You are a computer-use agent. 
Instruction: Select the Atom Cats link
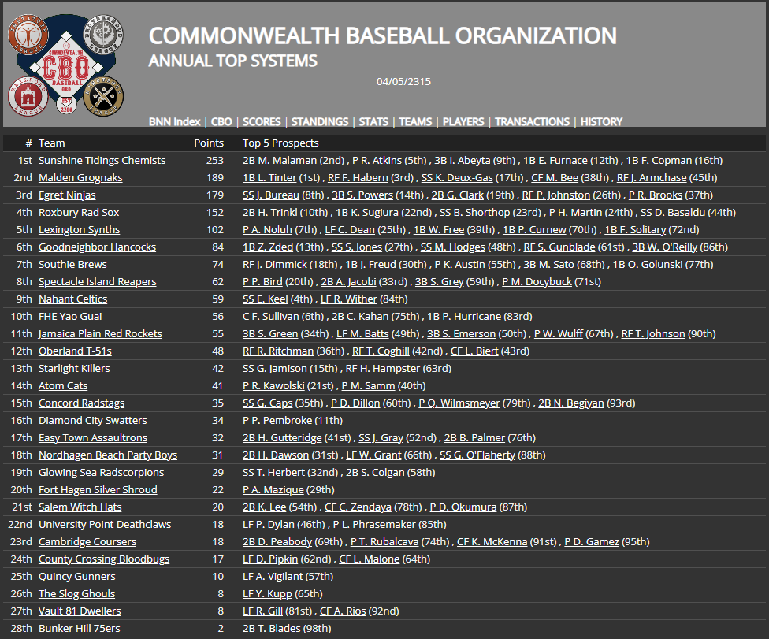tap(63, 385)
